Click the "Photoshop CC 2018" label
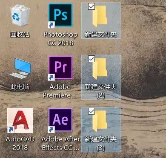 [60, 39]
